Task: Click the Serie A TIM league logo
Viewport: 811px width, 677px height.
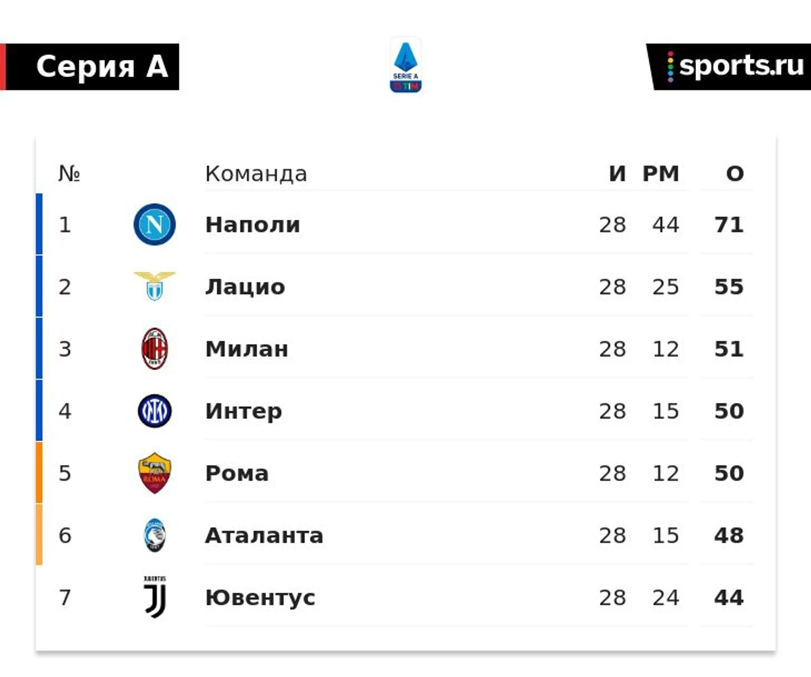Action: (x=405, y=65)
